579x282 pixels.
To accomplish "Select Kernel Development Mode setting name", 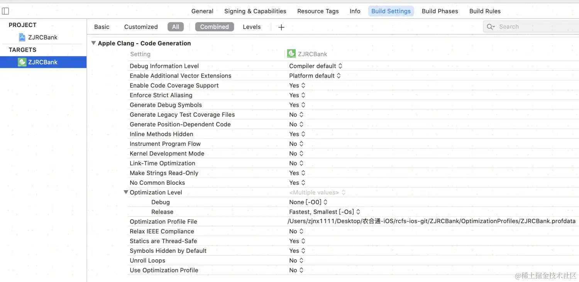I will (x=167, y=154).
